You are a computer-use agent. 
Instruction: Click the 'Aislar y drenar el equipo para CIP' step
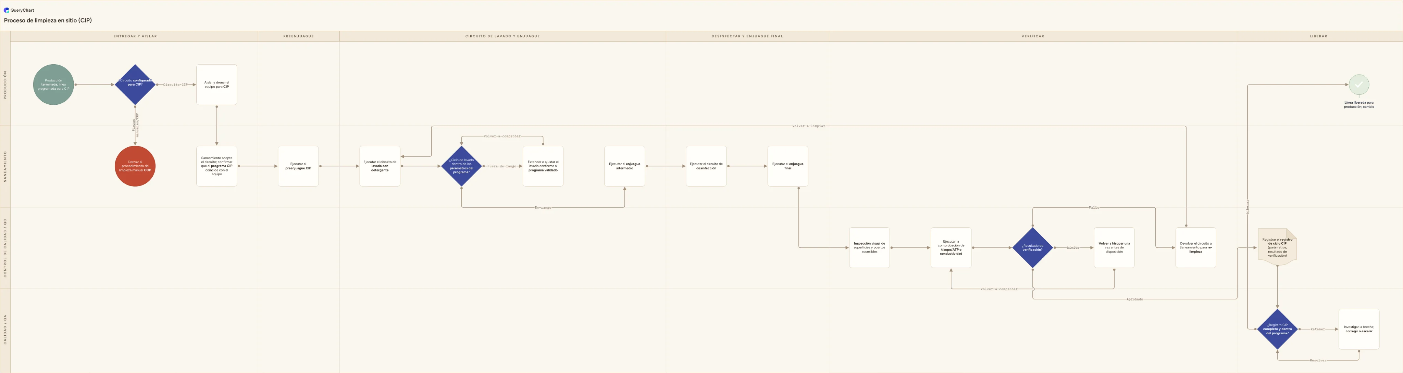[x=217, y=85]
